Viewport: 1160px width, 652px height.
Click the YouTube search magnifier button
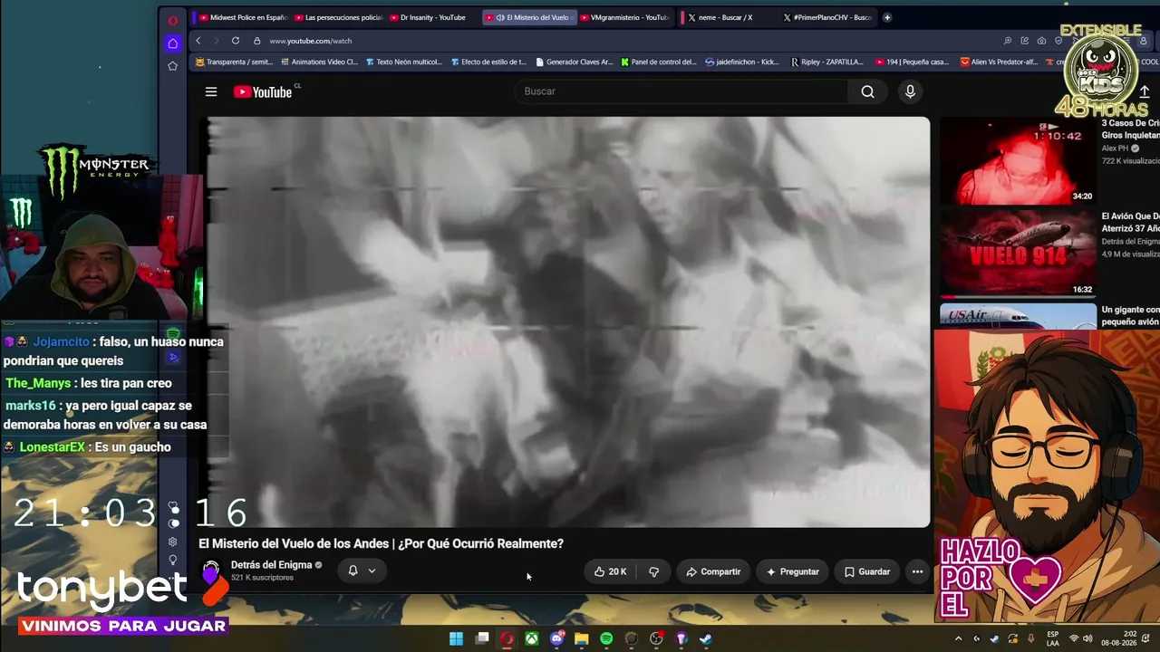[x=867, y=91]
